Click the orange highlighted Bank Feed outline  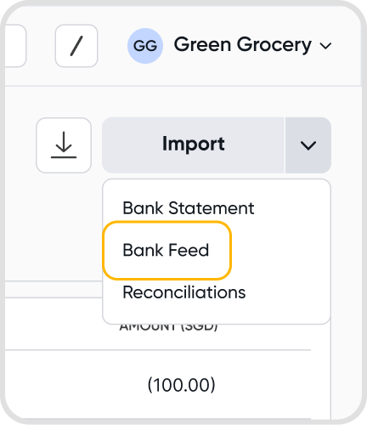(167, 251)
